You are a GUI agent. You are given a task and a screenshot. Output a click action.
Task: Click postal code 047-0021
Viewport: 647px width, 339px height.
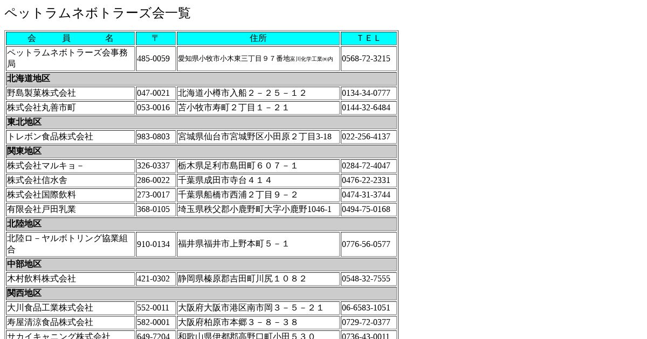point(153,93)
